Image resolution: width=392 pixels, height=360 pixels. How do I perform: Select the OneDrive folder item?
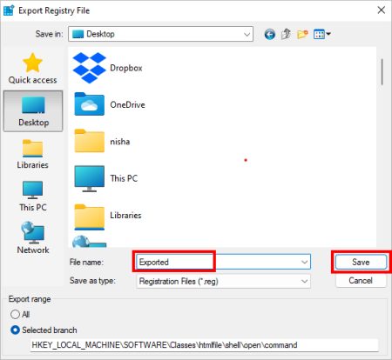(110, 104)
